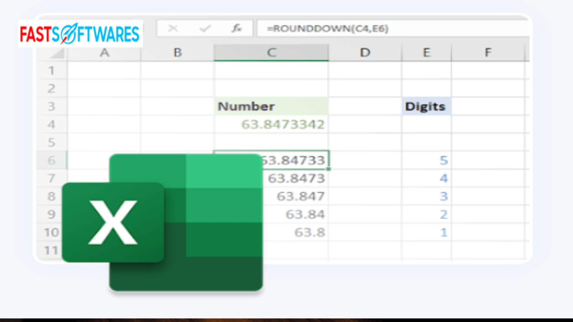
Task: Select column F header
Action: [x=488, y=53]
